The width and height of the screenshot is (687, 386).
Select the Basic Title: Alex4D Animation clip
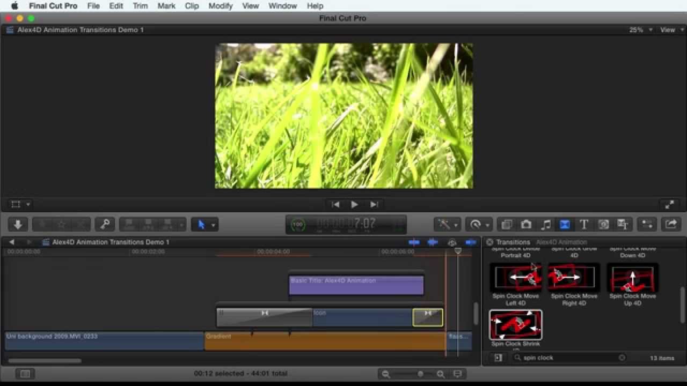(356, 285)
